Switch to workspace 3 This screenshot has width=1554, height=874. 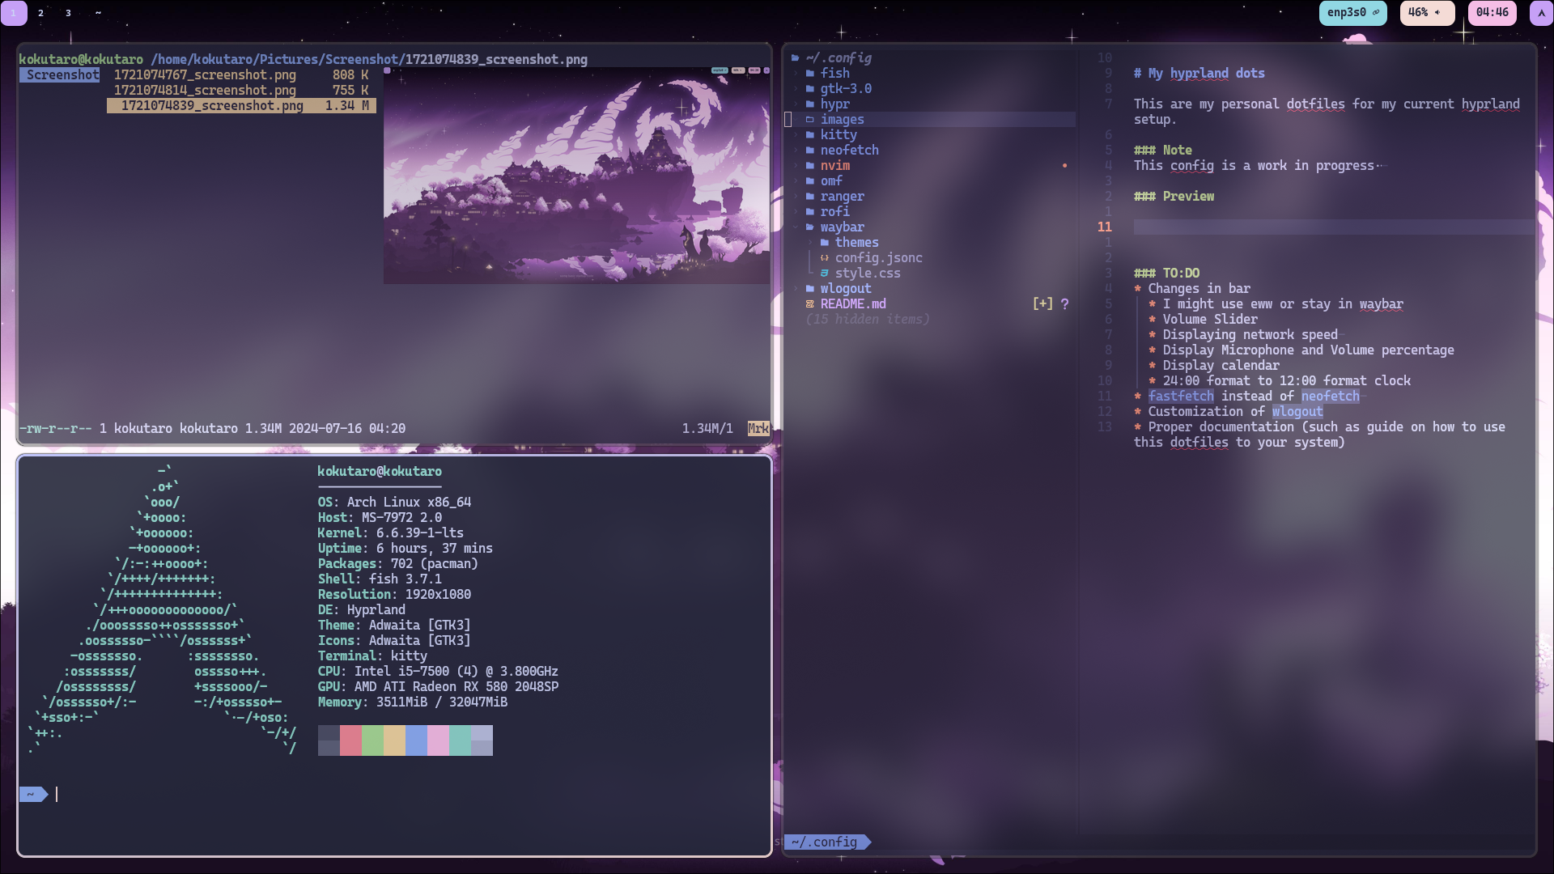tap(68, 13)
